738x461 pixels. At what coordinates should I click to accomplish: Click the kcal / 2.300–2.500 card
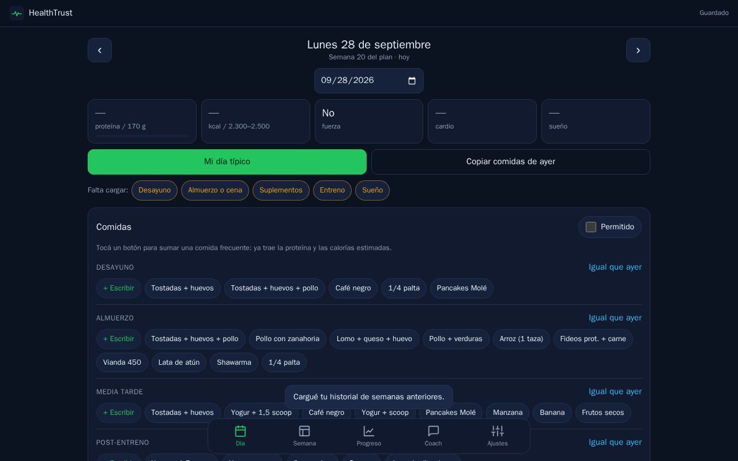(255, 121)
